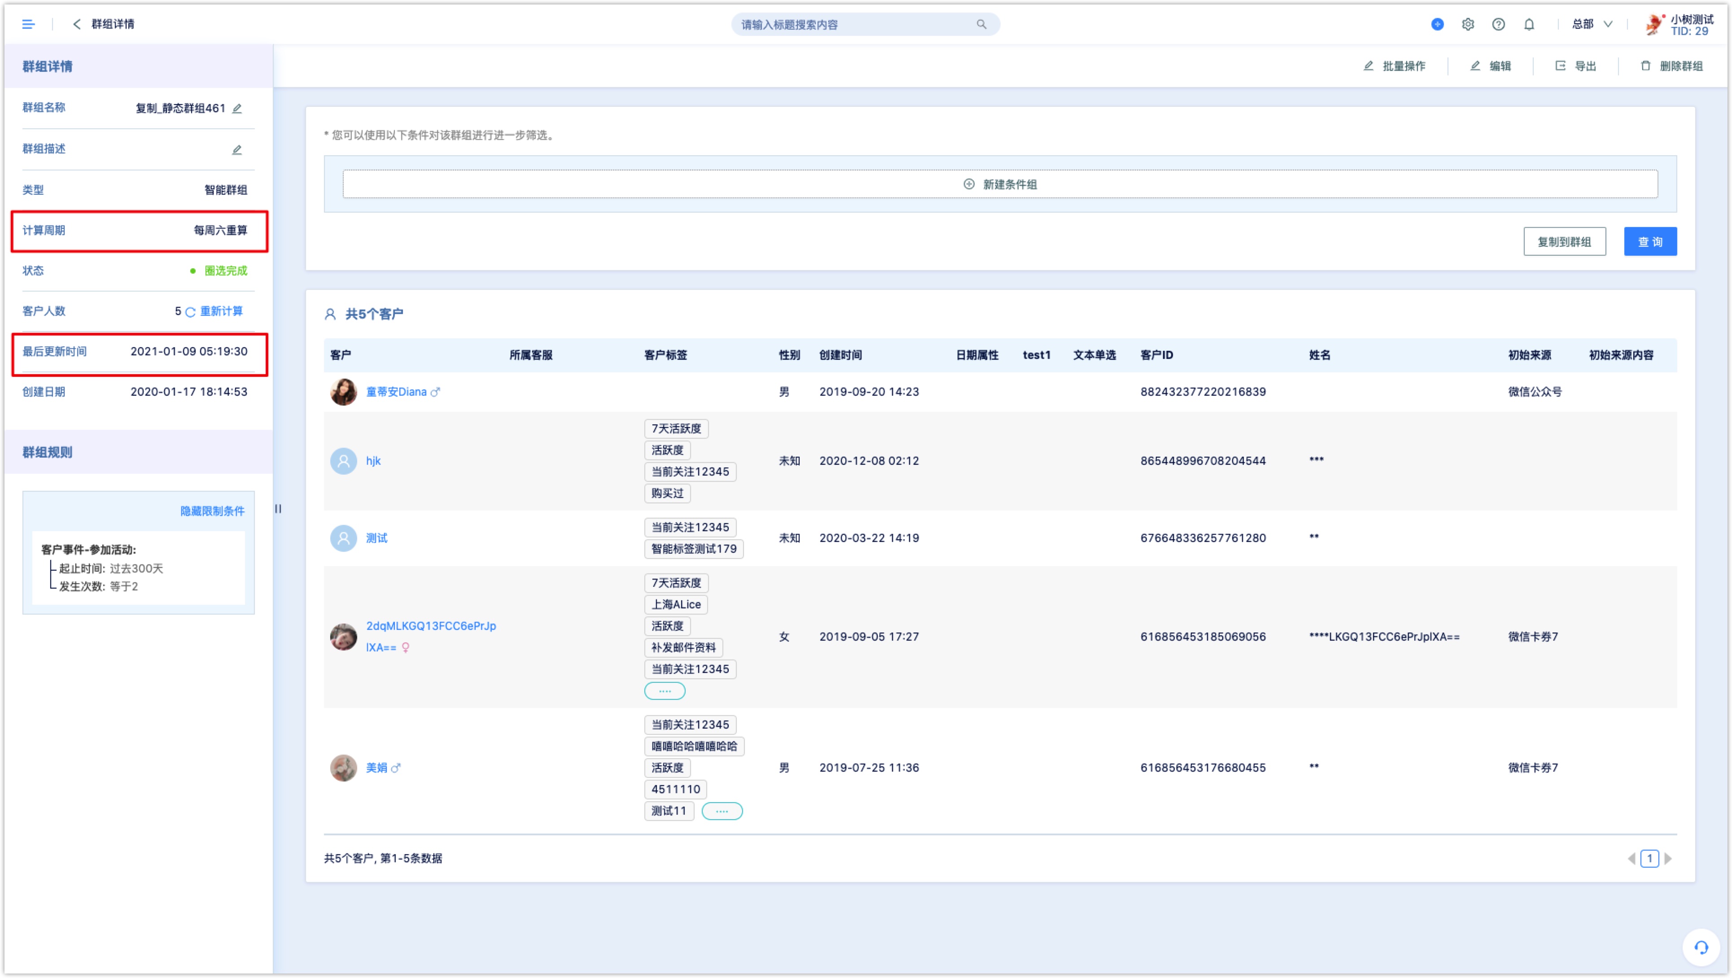Click 补发邮件资料 tag
Image resolution: width=1732 pixels, height=978 pixels.
pyautogui.click(x=683, y=648)
